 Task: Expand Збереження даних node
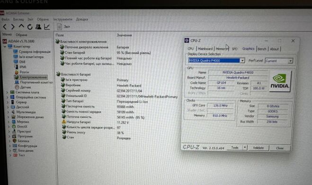point(9,117)
